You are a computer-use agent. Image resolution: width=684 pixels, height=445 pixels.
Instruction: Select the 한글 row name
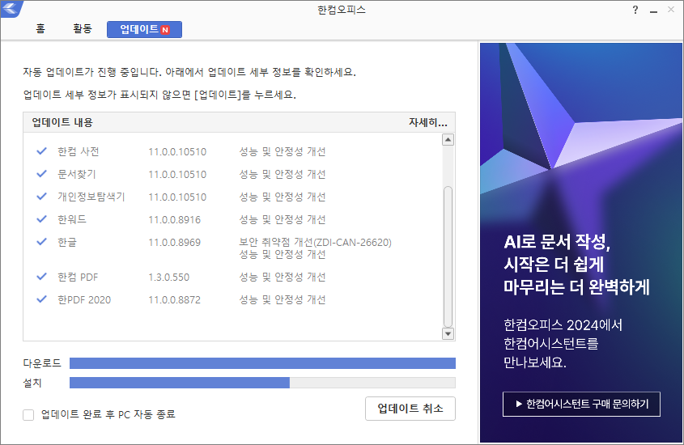click(x=67, y=243)
